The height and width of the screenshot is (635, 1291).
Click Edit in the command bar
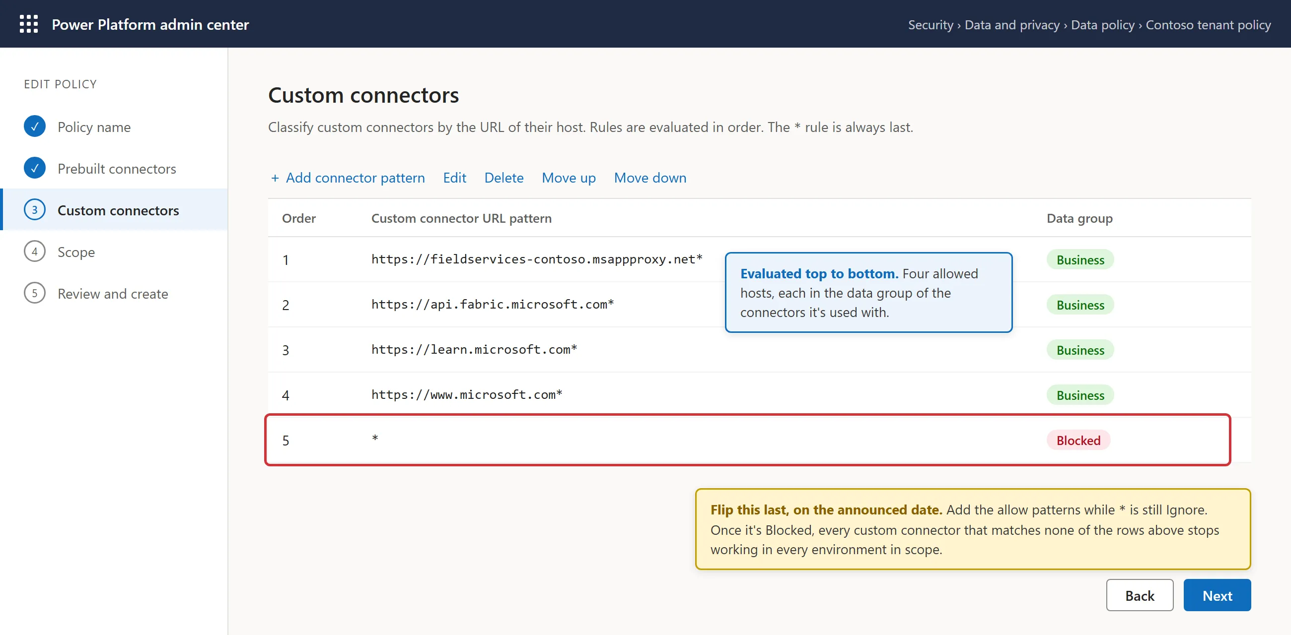pyautogui.click(x=454, y=178)
